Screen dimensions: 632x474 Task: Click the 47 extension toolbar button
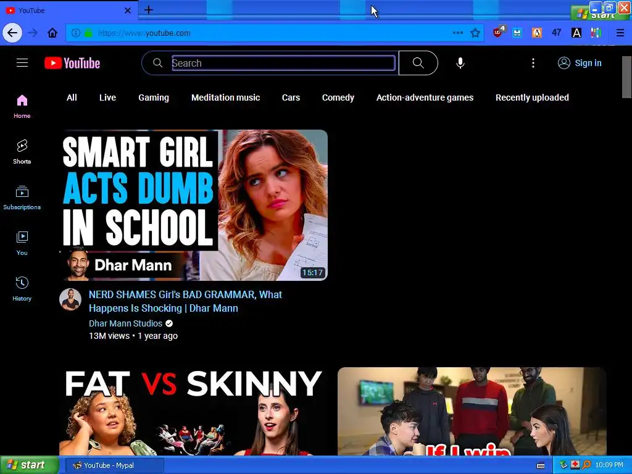pyautogui.click(x=557, y=33)
